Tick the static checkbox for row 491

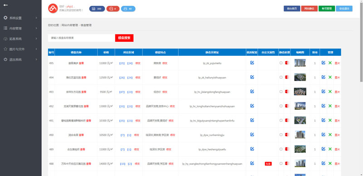click(281, 120)
